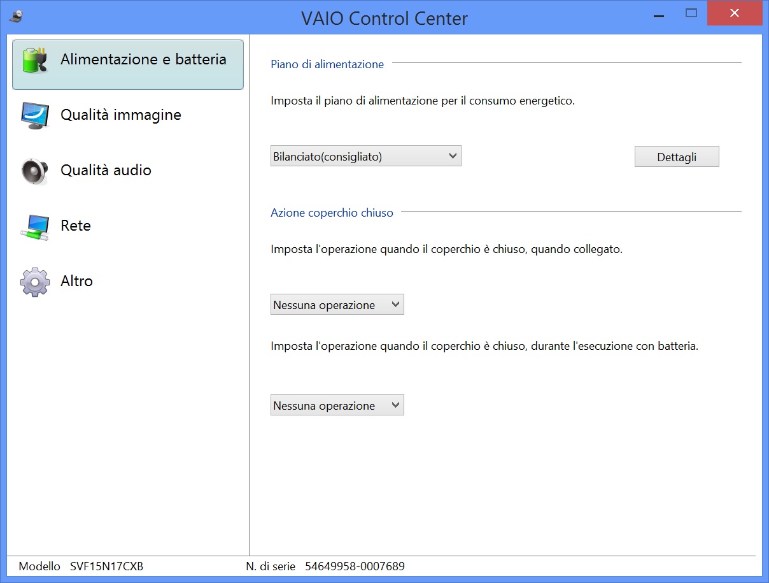Show the Altro settings section
Viewport: 769px width, 583px height.
pyautogui.click(x=76, y=281)
